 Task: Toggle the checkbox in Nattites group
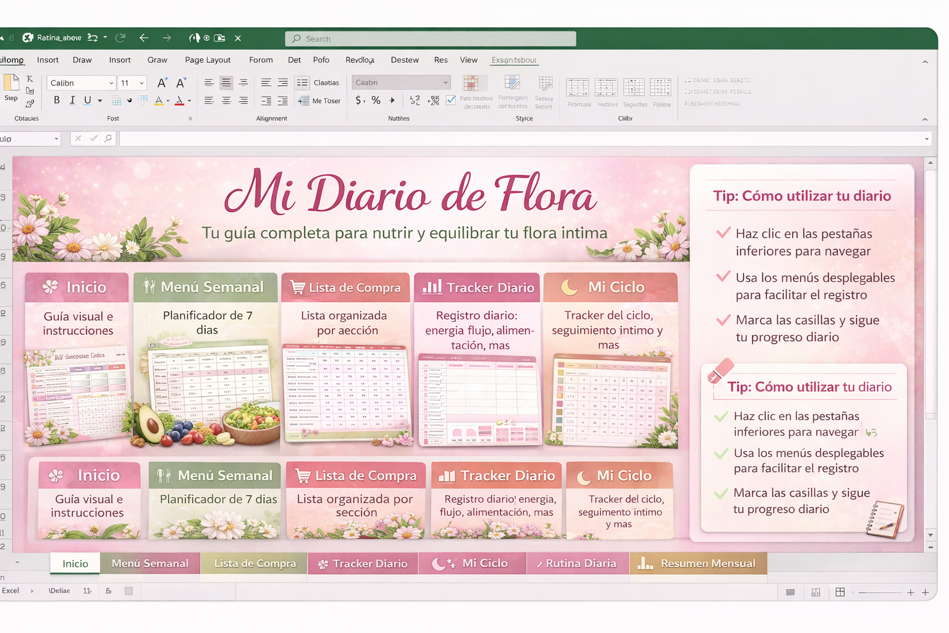(451, 100)
